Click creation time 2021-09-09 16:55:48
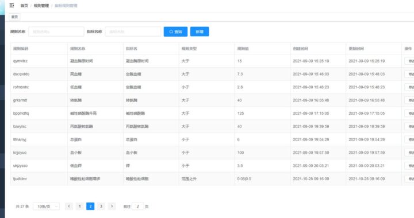 pyautogui.click(x=311, y=100)
